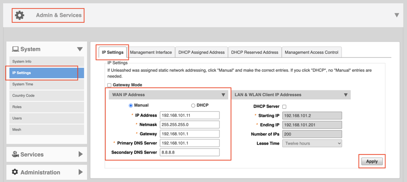Select the DHCP radio button
This screenshot has height=182, width=407.
(193, 105)
